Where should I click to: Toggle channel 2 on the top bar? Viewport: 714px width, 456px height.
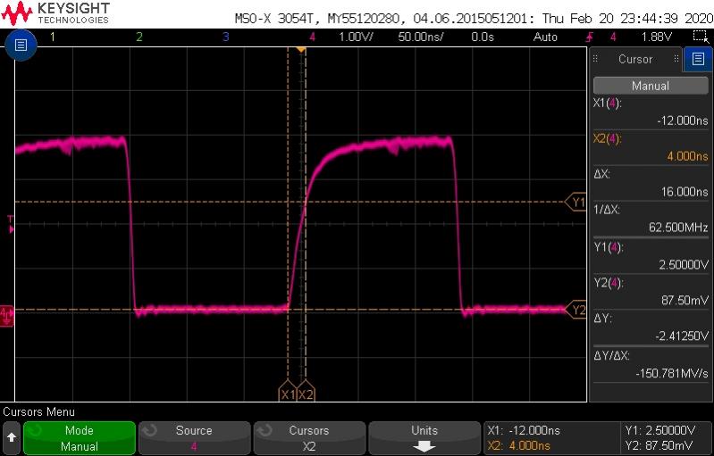tap(139, 37)
